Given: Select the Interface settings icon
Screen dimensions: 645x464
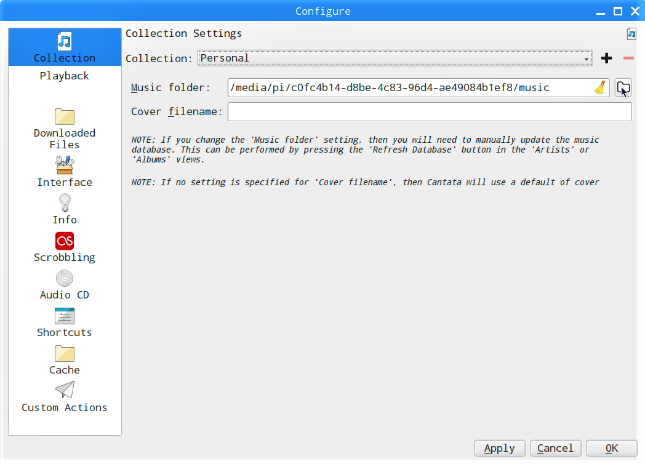Looking at the screenshot, I should point(65,165).
